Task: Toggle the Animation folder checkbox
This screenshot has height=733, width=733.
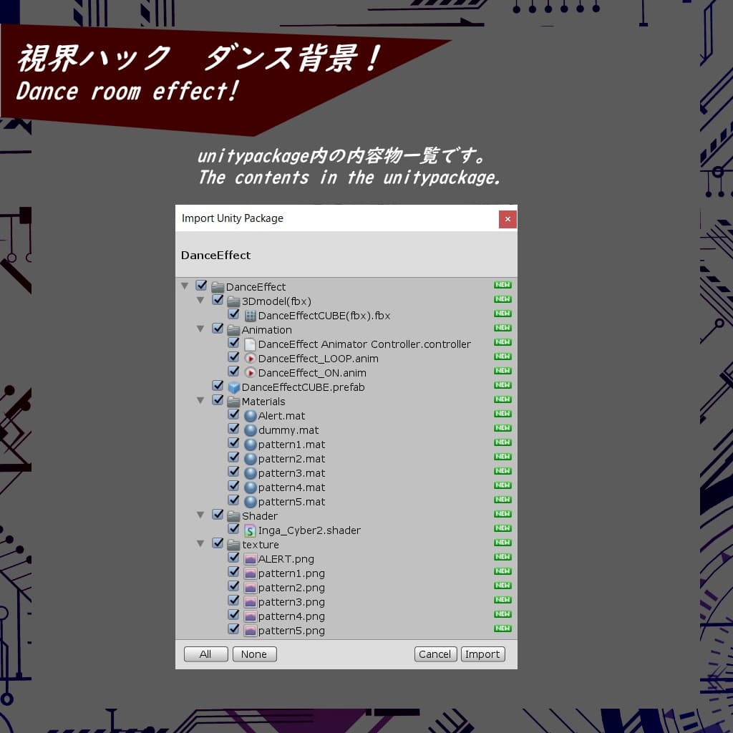Action: [x=218, y=328]
